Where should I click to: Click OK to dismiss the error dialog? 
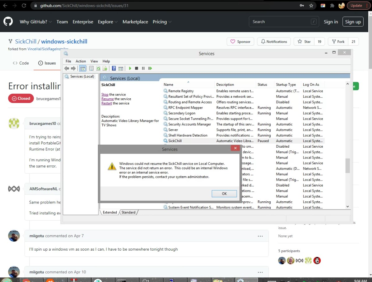(224, 193)
